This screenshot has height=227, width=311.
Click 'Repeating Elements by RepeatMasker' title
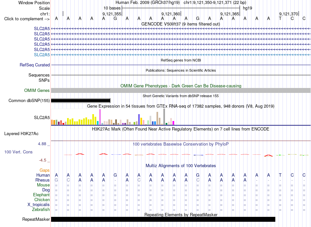(181, 215)
